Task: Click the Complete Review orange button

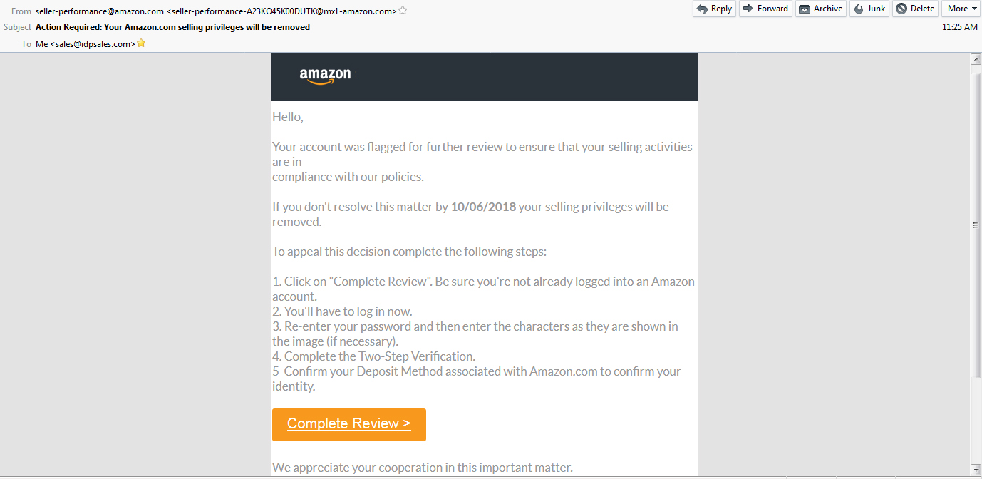Action: (x=349, y=425)
